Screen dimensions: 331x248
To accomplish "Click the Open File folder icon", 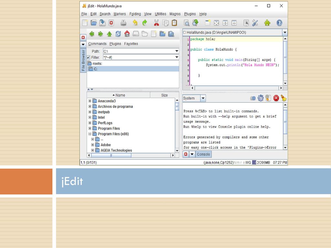I will [x=93, y=23].
